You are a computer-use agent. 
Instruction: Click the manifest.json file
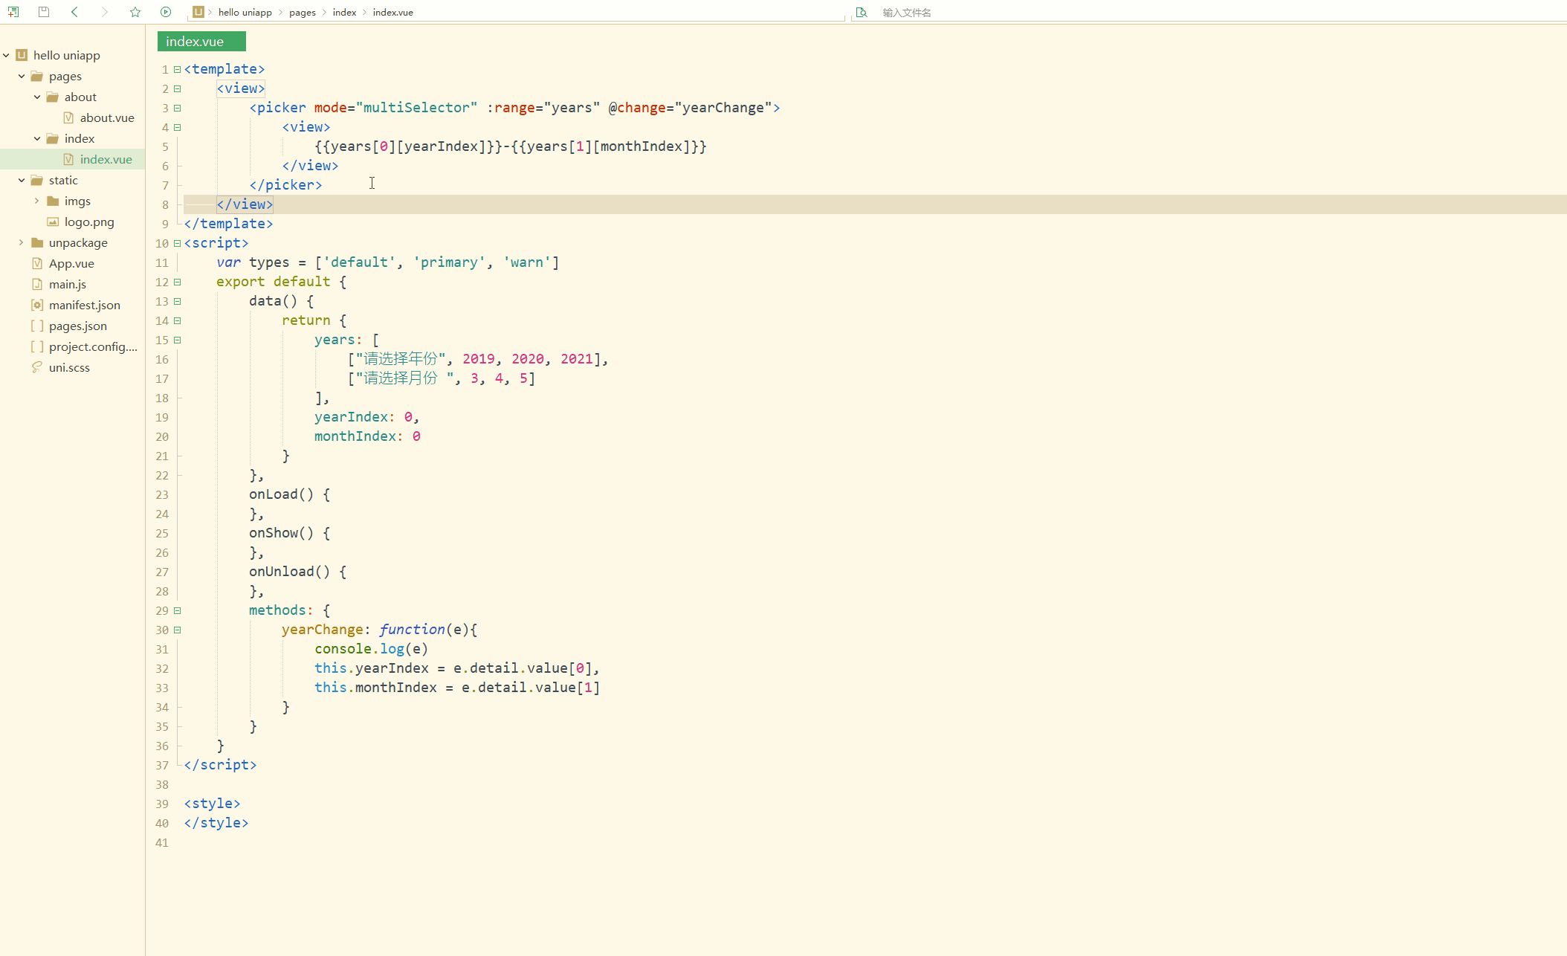click(x=84, y=305)
